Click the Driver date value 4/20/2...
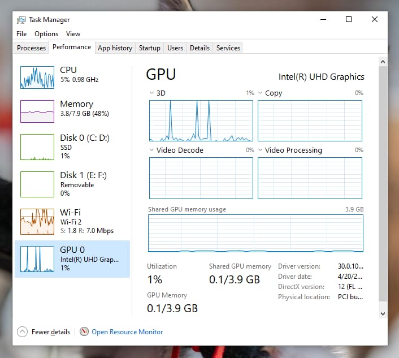399x358 pixels. [x=350, y=276]
